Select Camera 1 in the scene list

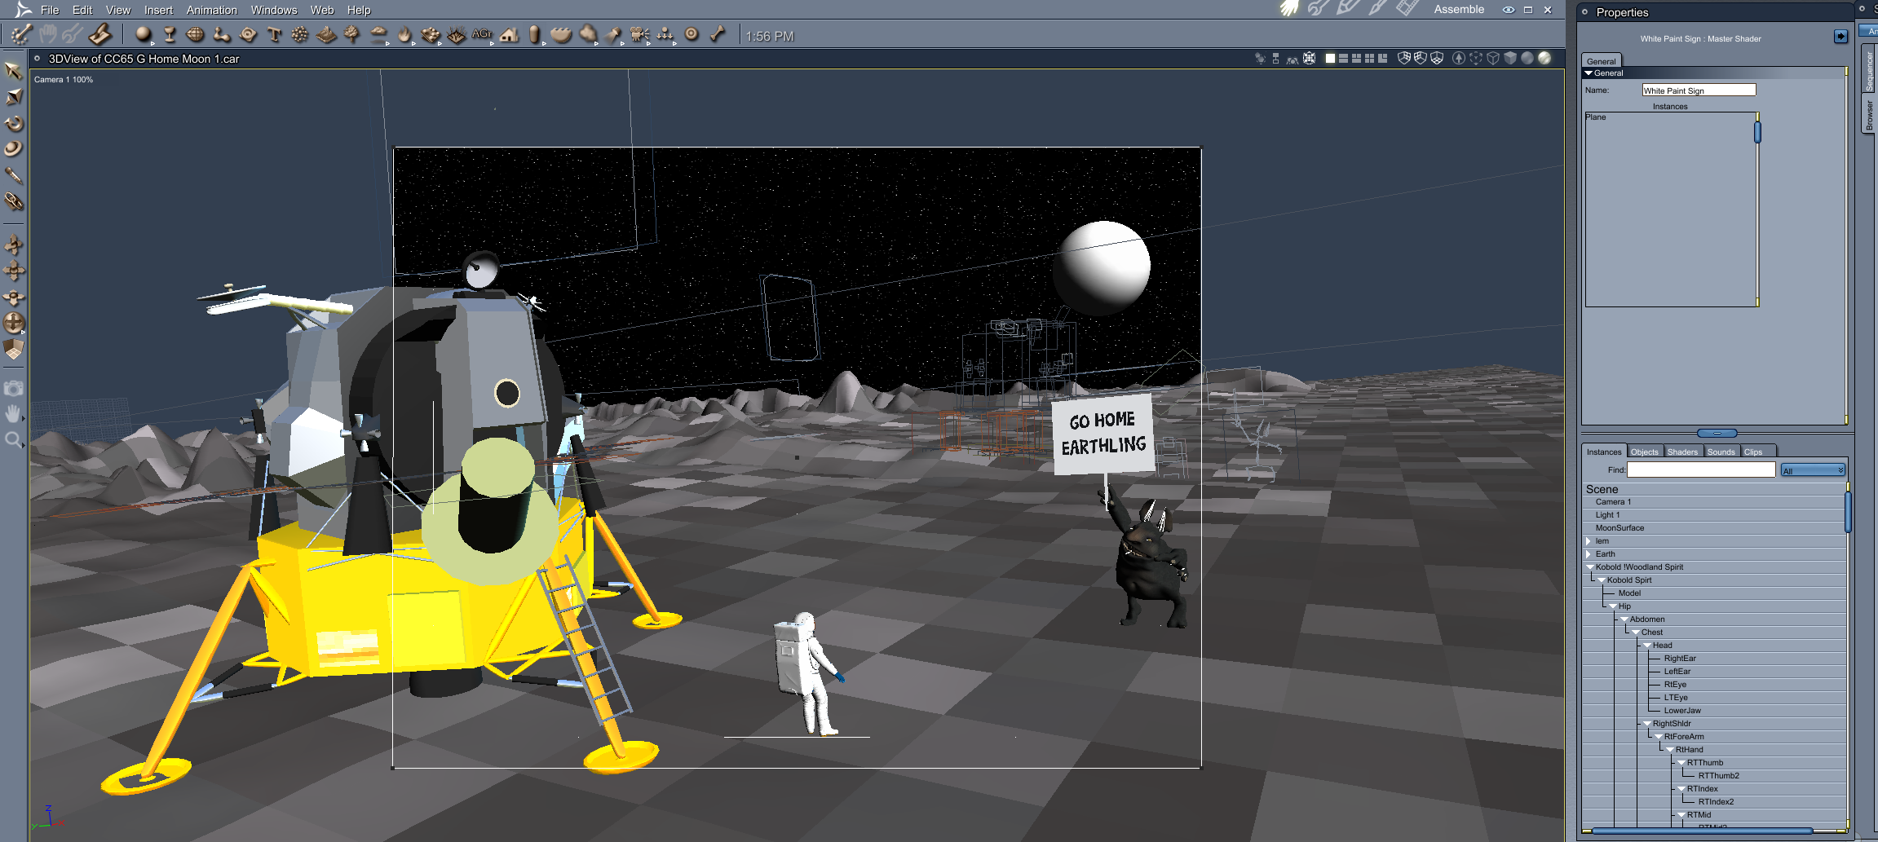pyautogui.click(x=1613, y=502)
